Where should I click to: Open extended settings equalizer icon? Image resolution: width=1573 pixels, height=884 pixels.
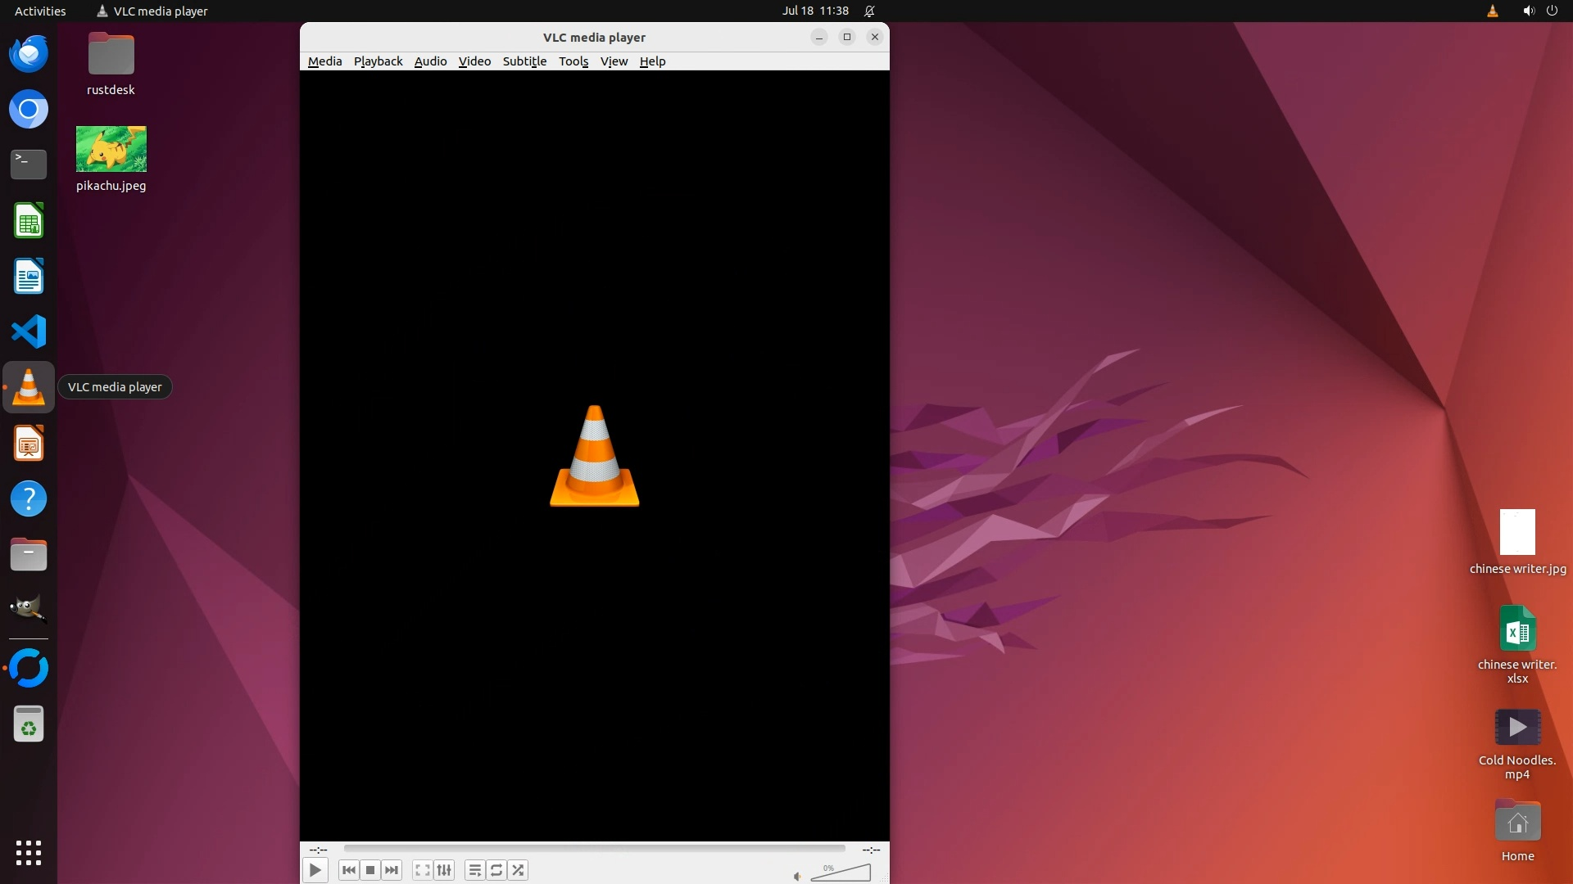pos(444,870)
